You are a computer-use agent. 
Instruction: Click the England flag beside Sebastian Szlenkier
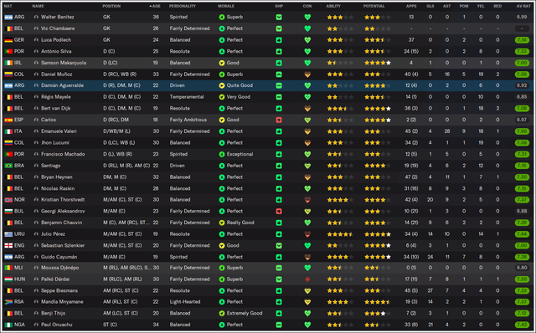click(8, 245)
